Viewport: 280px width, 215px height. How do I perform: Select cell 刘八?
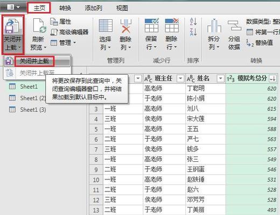coord(206,109)
